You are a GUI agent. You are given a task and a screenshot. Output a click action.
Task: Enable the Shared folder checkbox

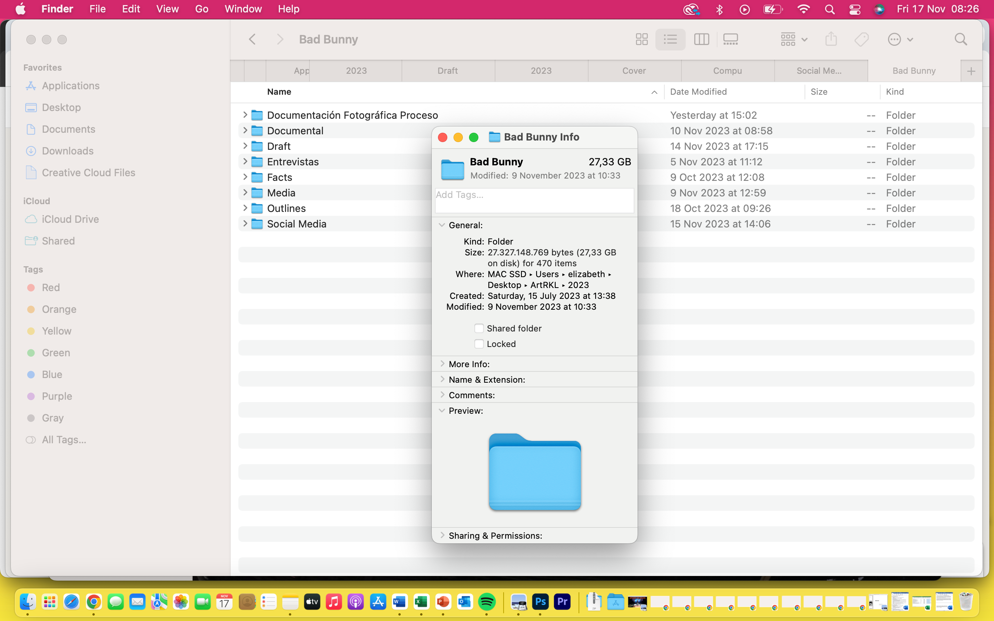coord(479,328)
